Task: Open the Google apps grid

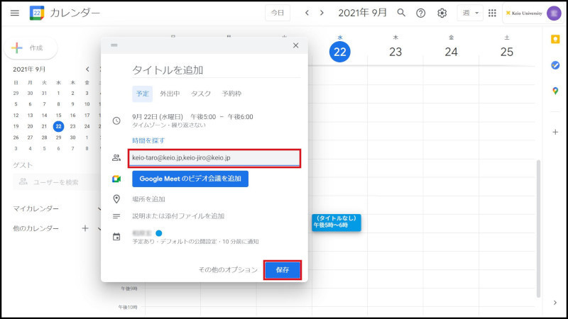Action: (492, 13)
